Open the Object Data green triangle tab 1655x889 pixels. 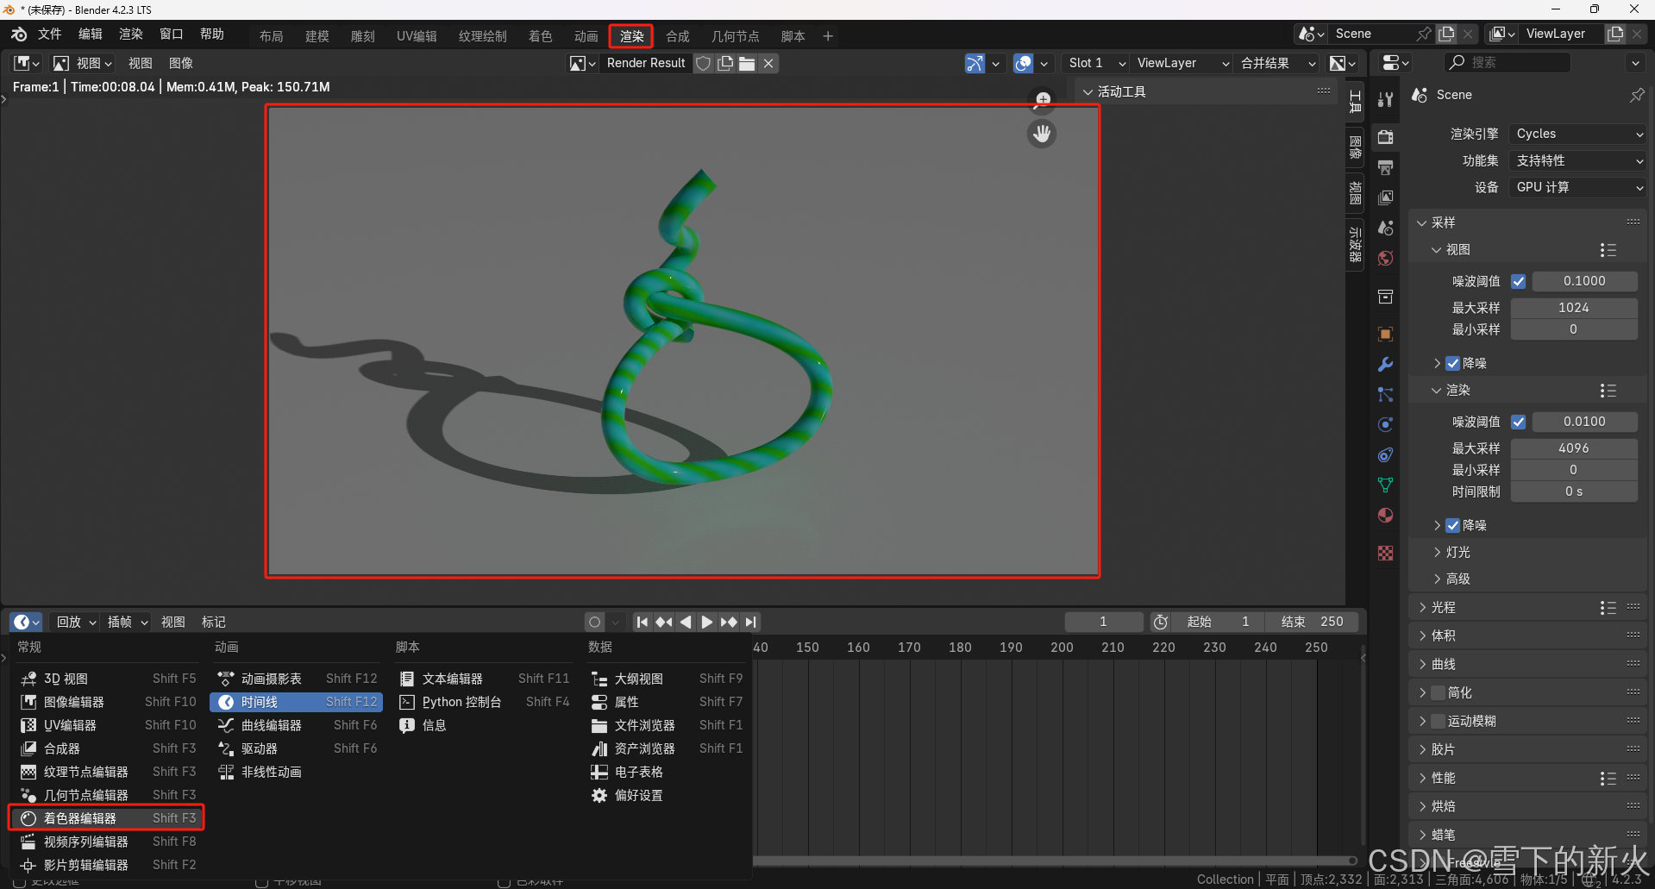pyautogui.click(x=1385, y=485)
